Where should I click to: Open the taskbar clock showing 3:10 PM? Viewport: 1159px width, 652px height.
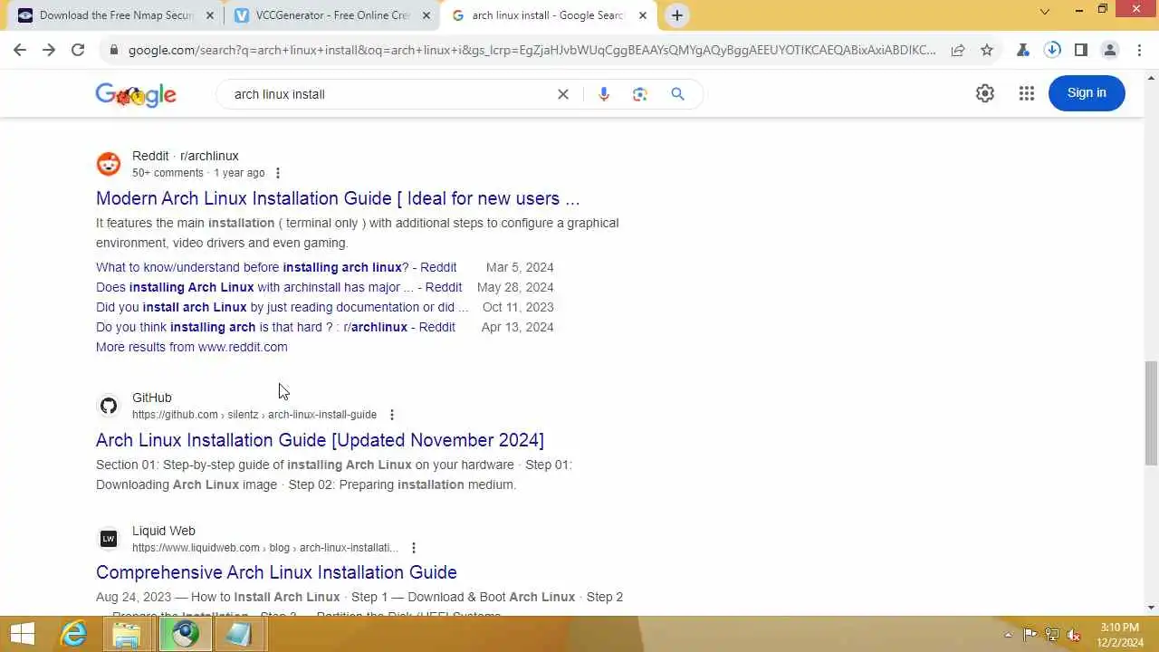click(x=1120, y=635)
